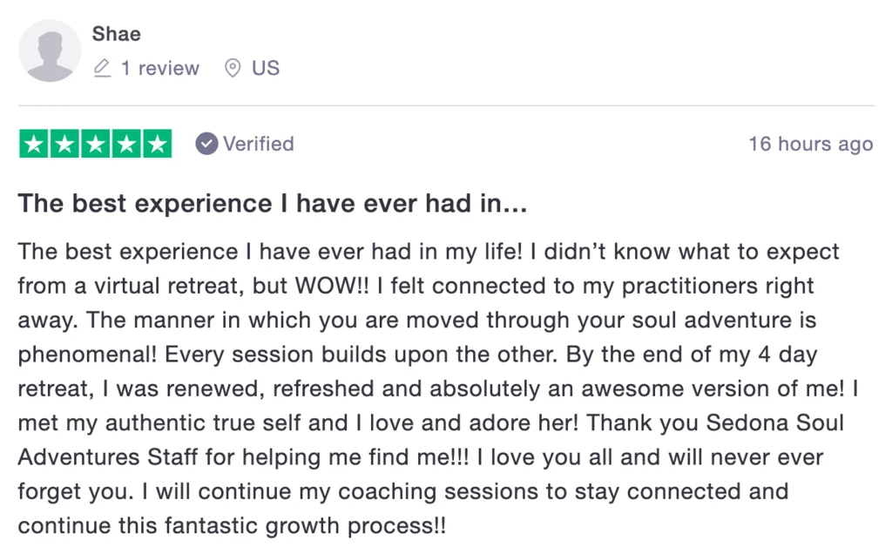Click the last line 'continue this fantastic growth'
Viewport: 892px width, 554px height.
pyautogui.click(x=235, y=525)
